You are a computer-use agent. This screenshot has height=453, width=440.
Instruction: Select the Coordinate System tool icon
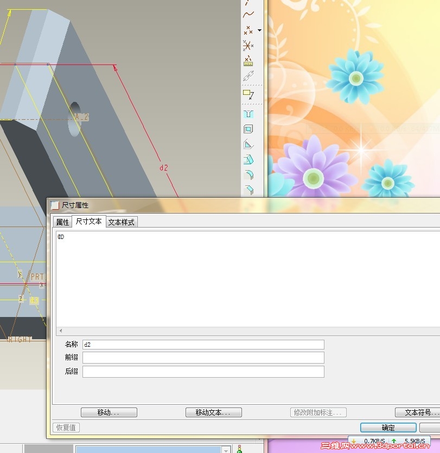coord(248,46)
